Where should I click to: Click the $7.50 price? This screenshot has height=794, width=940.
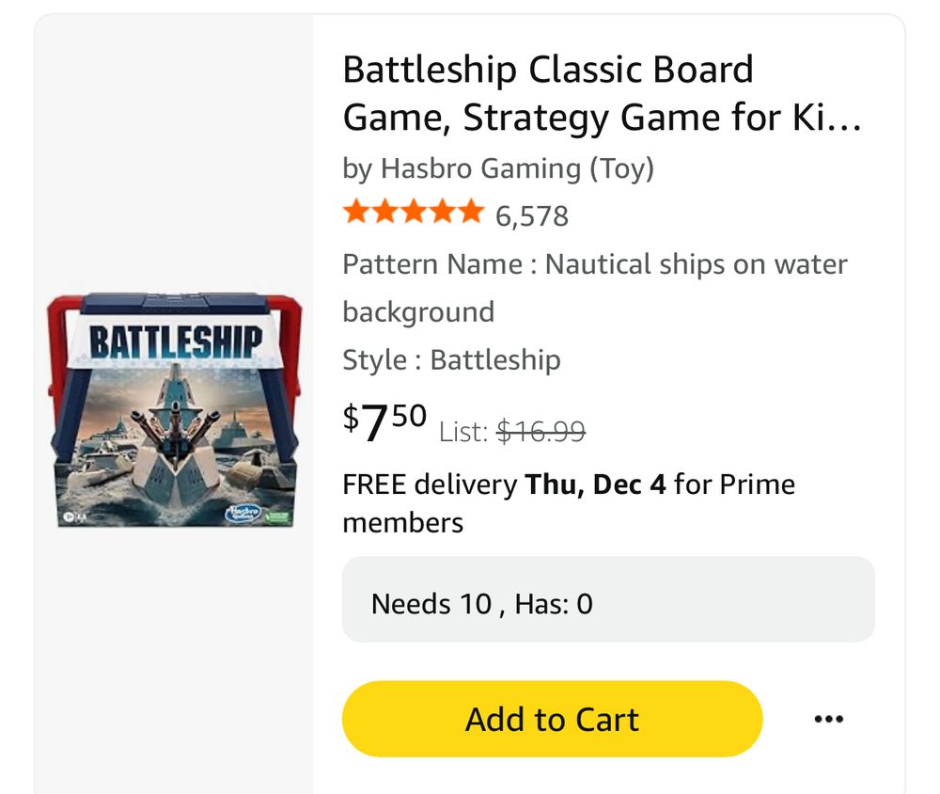click(384, 421)
